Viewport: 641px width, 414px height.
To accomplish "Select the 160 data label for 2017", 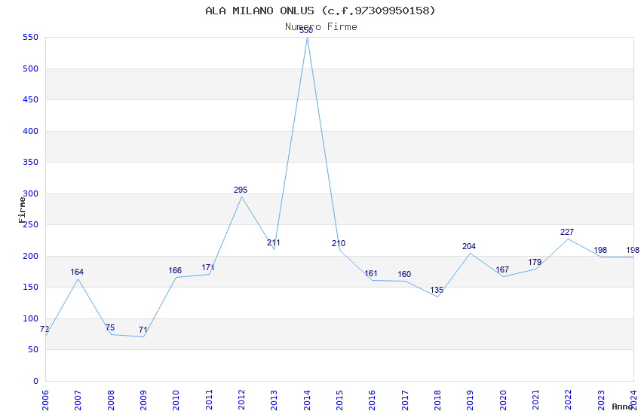I will (404, 274).
